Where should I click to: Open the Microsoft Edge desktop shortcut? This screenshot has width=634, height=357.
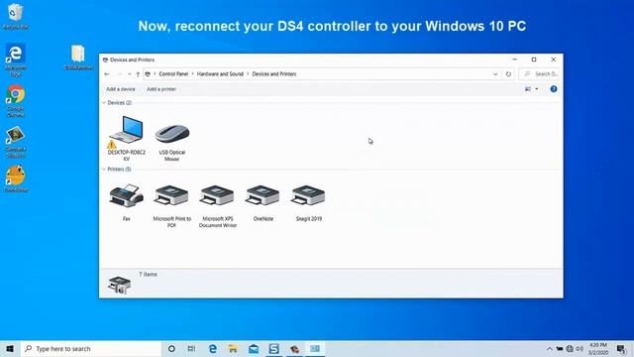[16, 59]
